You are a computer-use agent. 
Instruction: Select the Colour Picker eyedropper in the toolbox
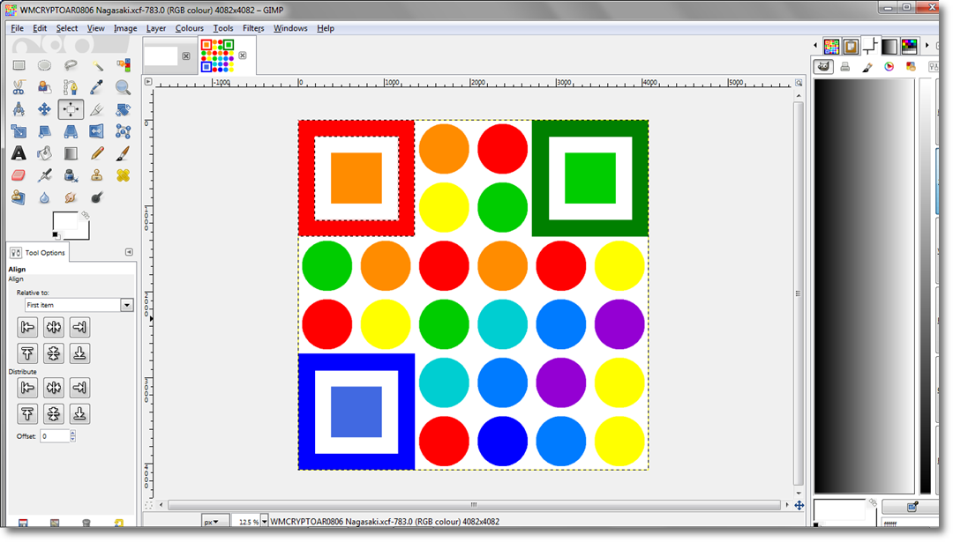97,87
